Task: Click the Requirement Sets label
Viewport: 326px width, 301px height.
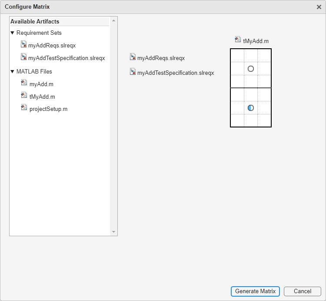Action: point(39,33)
